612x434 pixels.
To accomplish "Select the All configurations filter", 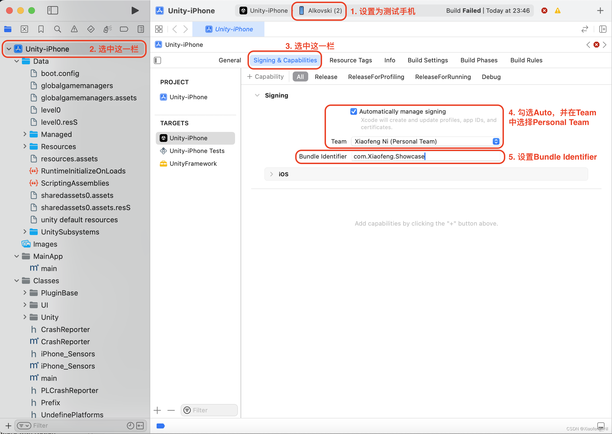I will pos(300,77).
